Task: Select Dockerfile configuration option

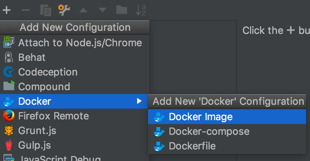Action: click(192, 146)
